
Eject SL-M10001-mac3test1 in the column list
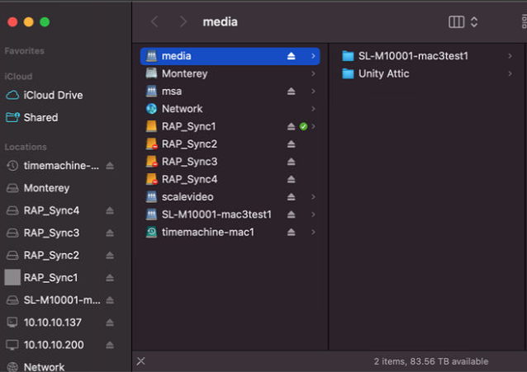click(291, 214)
